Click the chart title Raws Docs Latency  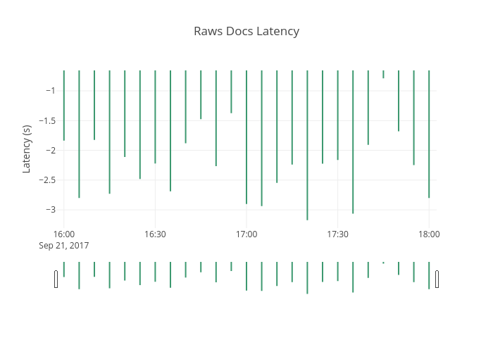pos(246,32)
